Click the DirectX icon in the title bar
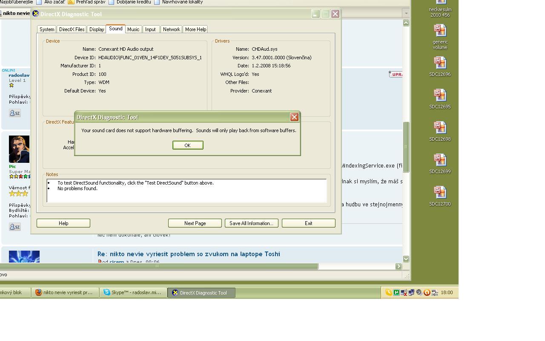The width and height of the screenshot is (545, 341). (x=36, y=14)
